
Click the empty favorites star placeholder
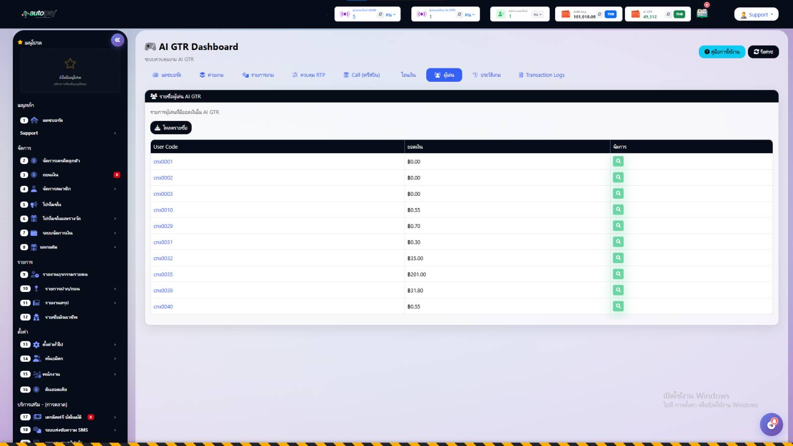point(70,64)
